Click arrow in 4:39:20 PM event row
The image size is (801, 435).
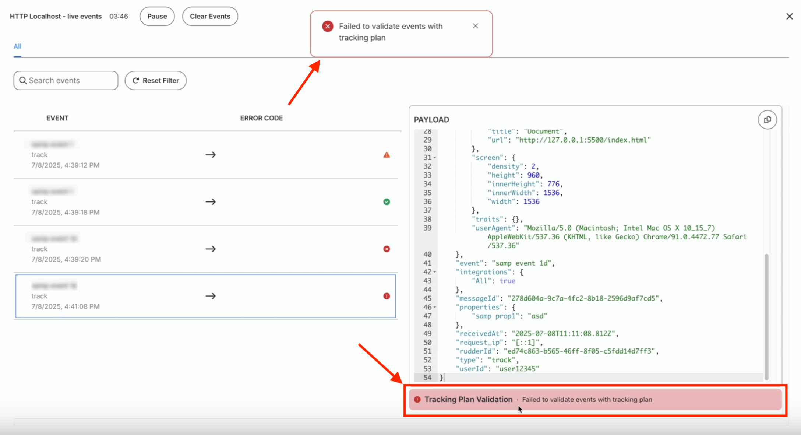211,249
